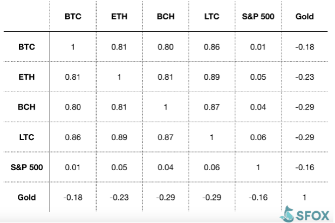Click the BCH row label
Screen dimensions: 335x223
(27, 107)
